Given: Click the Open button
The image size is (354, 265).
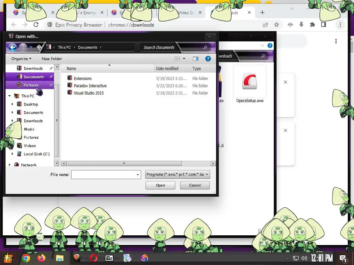Looking at the screenshot, I should coord(160,185).
